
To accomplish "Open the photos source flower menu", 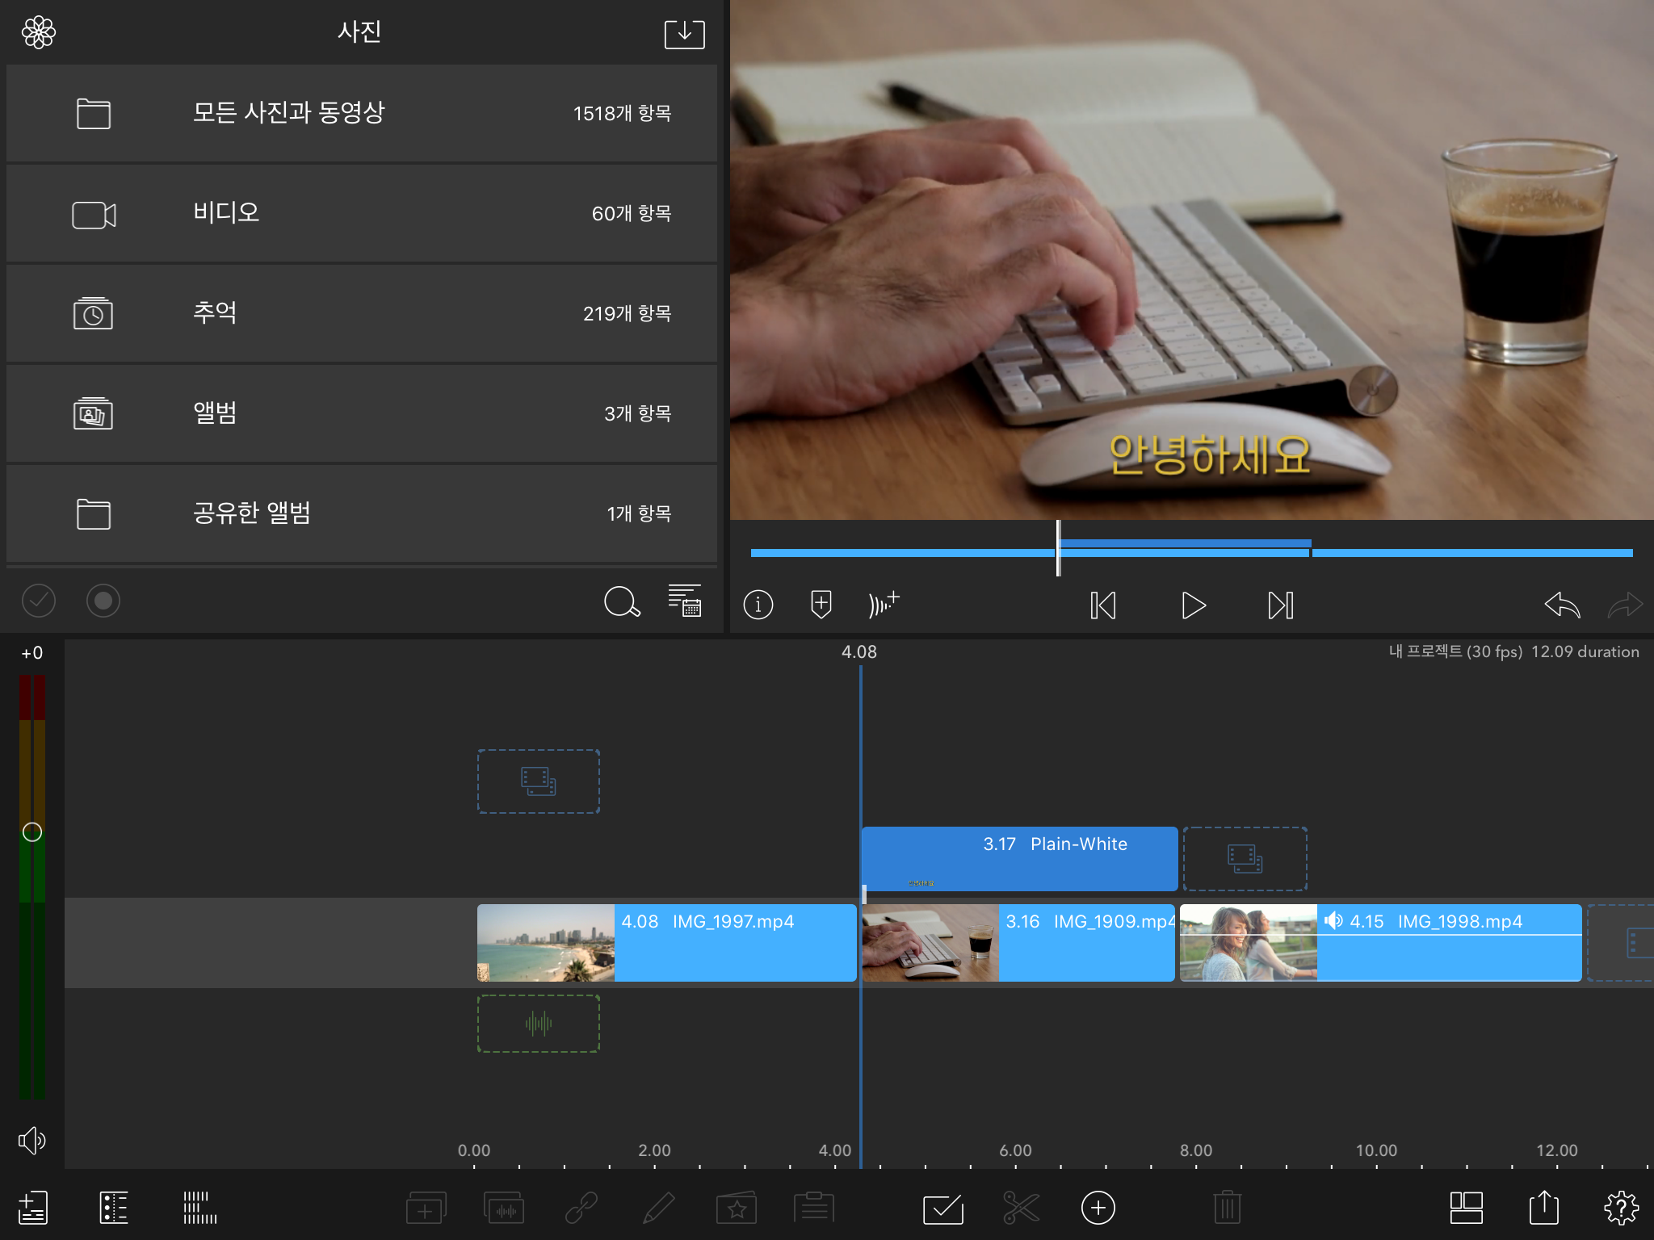I will tap(39, 33).
